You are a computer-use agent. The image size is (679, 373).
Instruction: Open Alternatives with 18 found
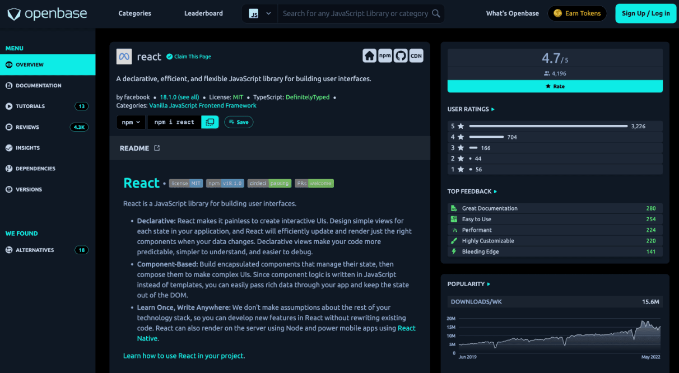(48, 250)
